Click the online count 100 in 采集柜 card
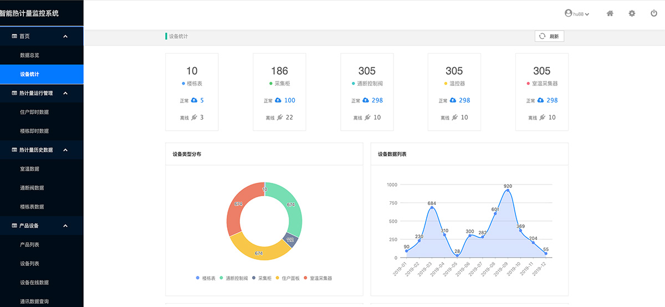 pyautogui.click(x=290, y=100)
